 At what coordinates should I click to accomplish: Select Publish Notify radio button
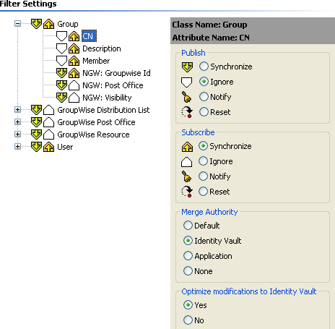[204, 97]
